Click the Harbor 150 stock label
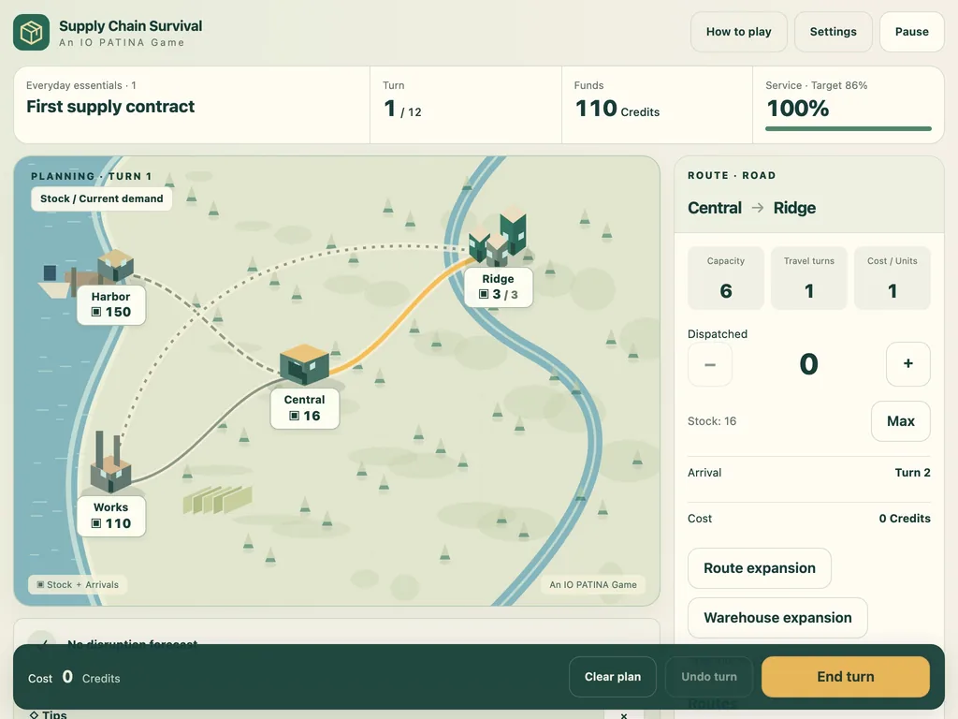Viewport: 958px width, 719px height. pyautogui.click(x=110, y=304)
